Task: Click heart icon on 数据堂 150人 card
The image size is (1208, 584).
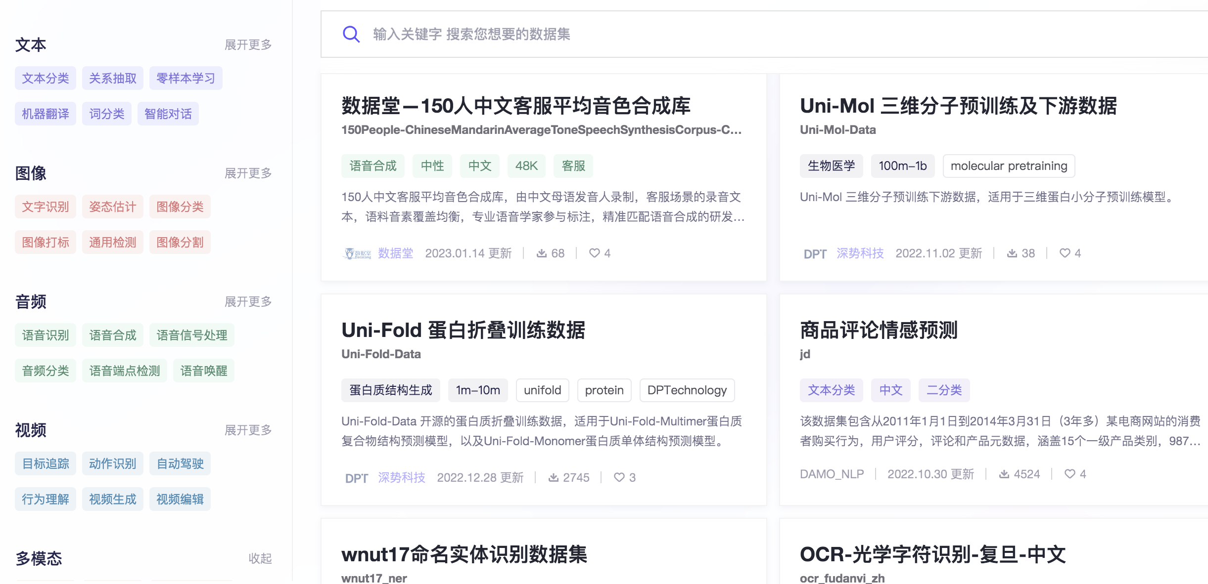Action: point(595,253)
